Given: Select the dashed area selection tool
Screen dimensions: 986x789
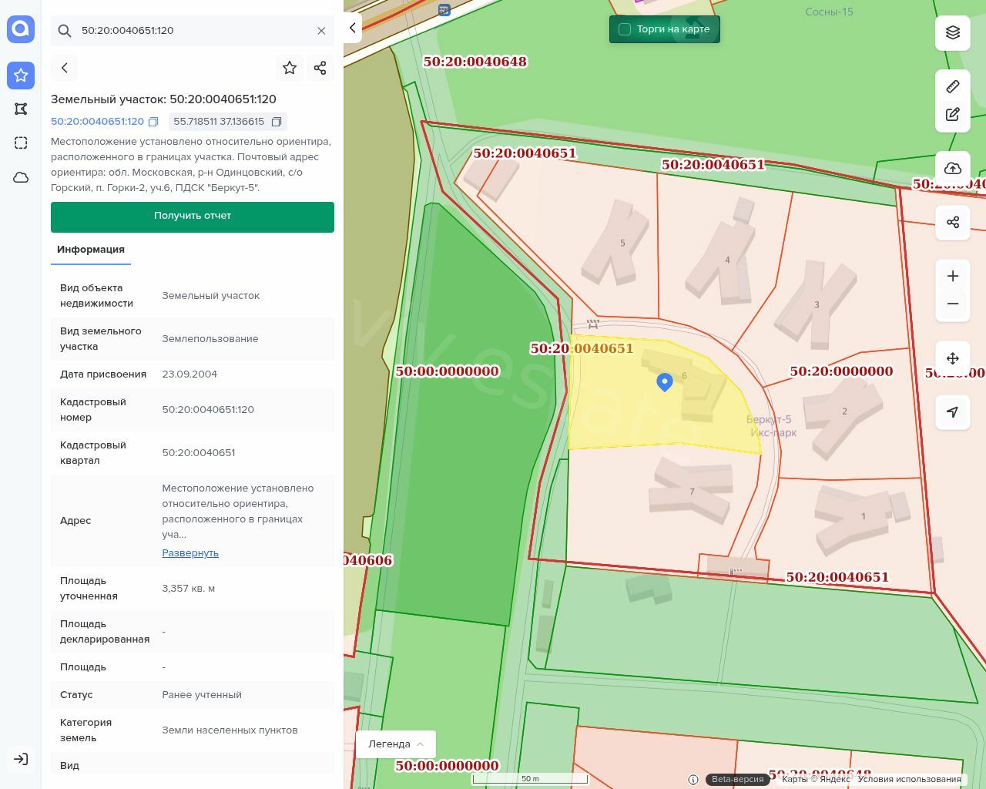Looking at the screenshot, I should coord(21,143).
